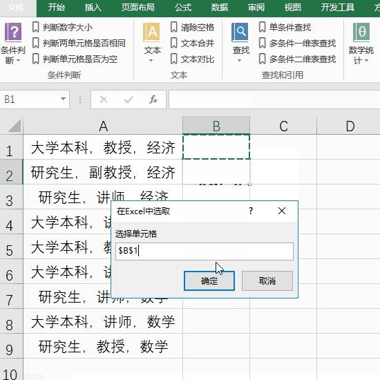Open Insert Function fx icon
This screenshot has width=380, height=380.
pos(153,99)
